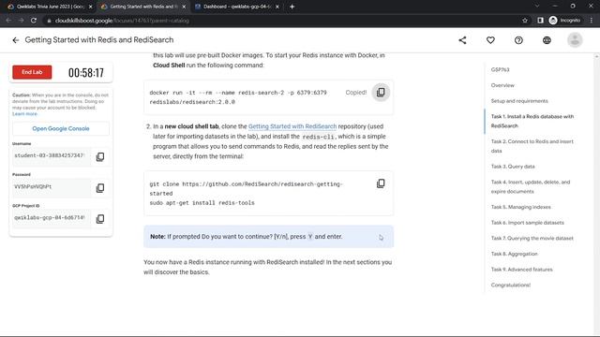The image size is (600, 337).
Task: Open the user profile avatar
Action: coord(575,40)
